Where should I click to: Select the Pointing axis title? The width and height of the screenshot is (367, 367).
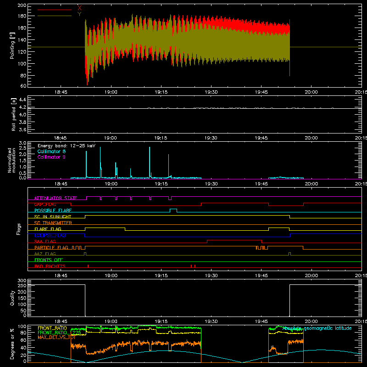[x=12, y=45]
